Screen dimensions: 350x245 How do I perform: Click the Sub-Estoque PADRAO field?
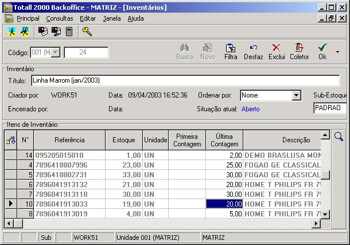329,108
